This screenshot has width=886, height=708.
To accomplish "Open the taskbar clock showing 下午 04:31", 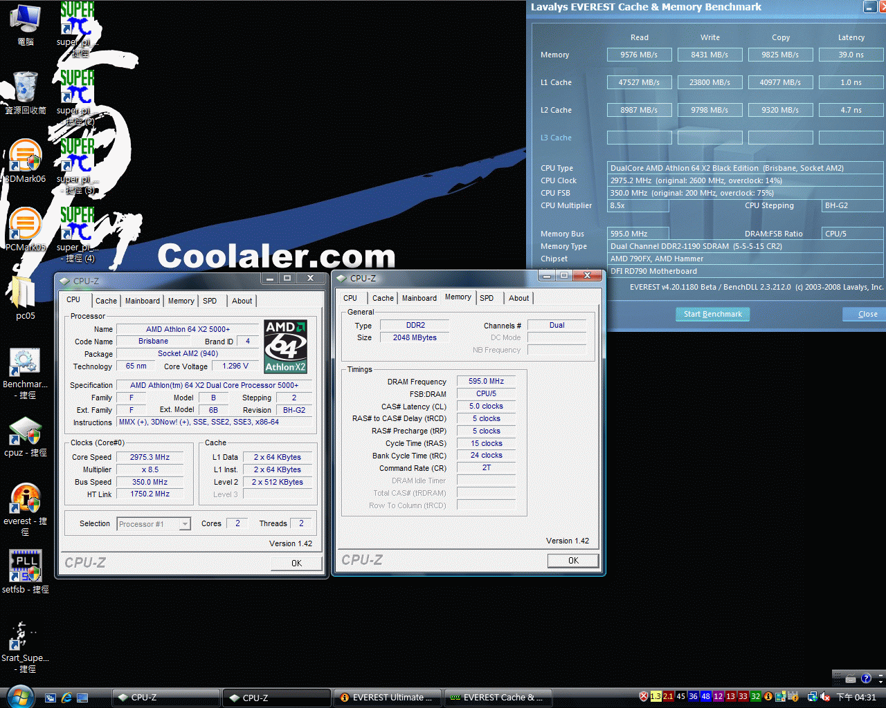I will click(x=856, y=697).
